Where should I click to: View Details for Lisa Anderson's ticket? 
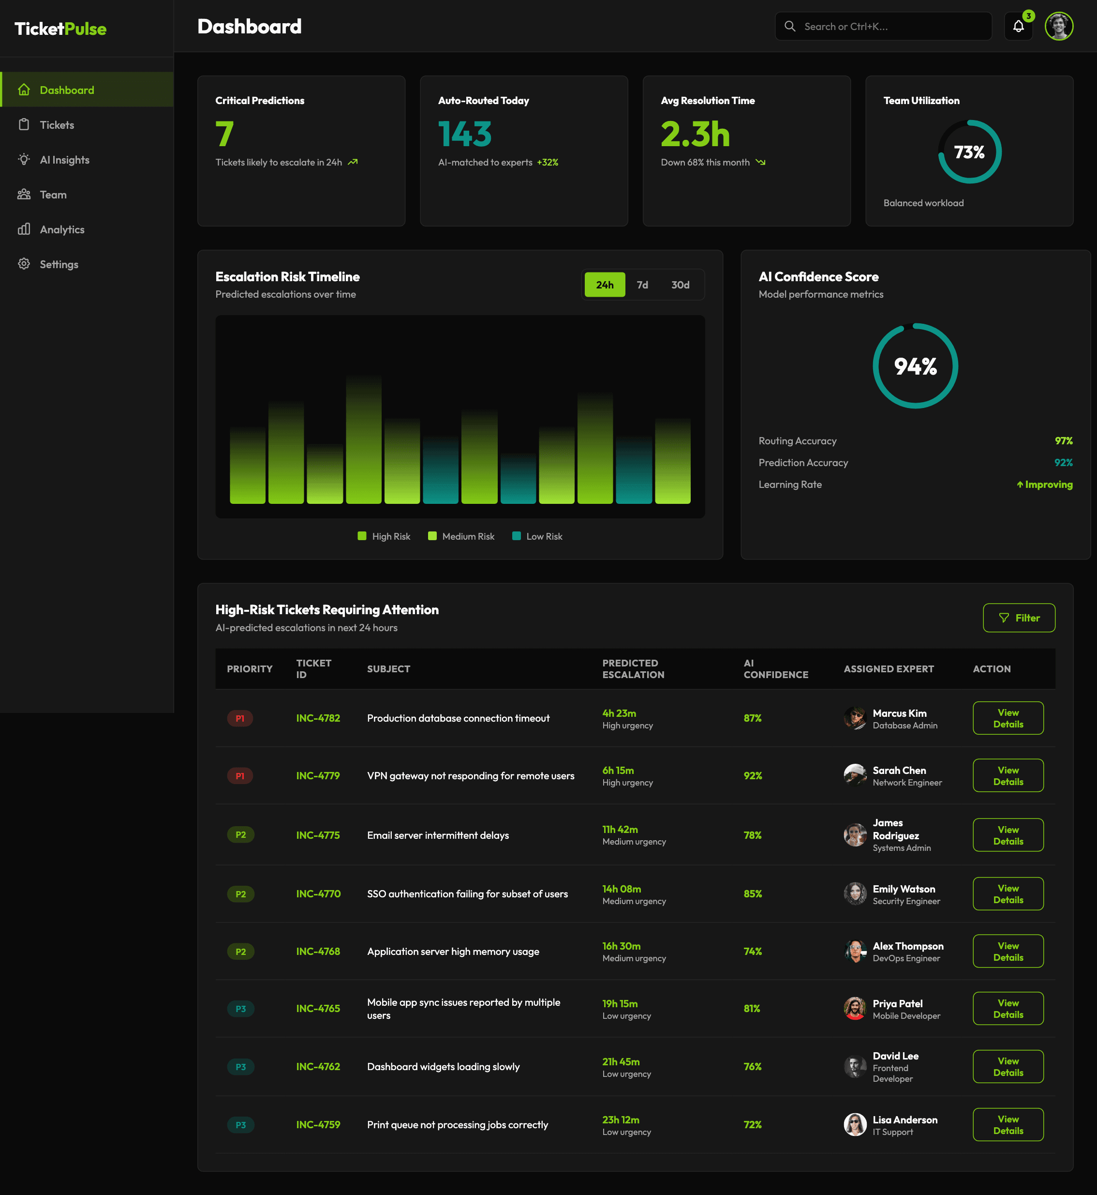[x=1008, y=1124]
